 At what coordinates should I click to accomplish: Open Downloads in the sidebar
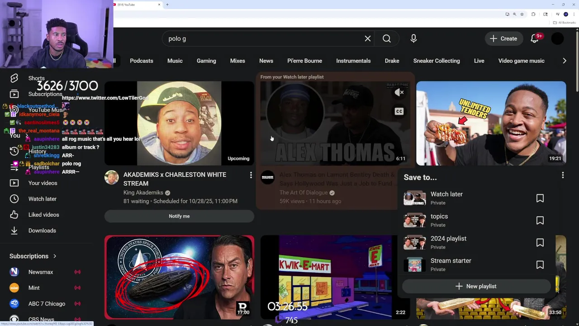pos(42,230)
